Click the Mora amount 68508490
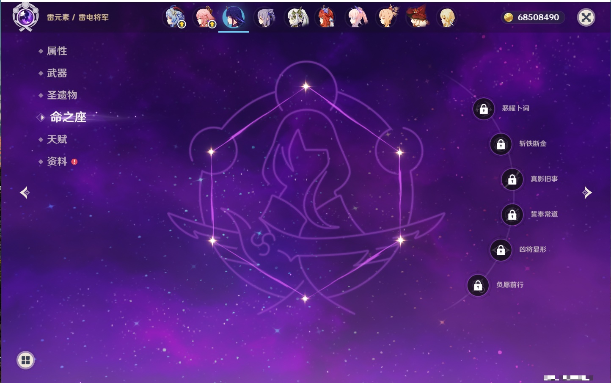Viewport: 611px width, 383px height. 538,17
